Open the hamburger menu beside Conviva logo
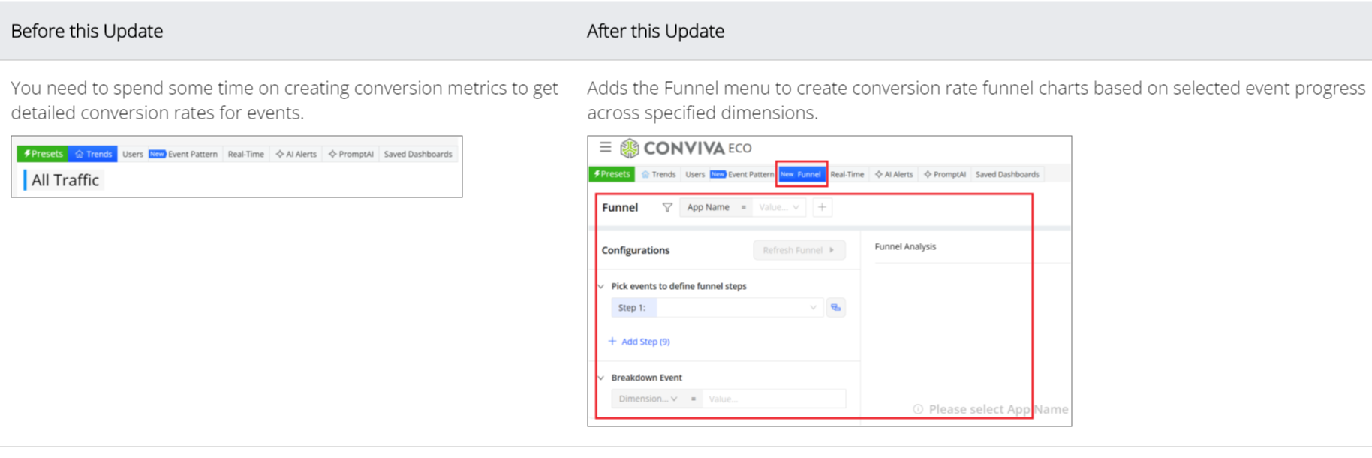Image resolution: width=1372 pixels, height=458 pixels. (605, 147)
